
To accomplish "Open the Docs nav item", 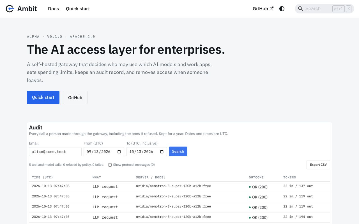I will coord(54,9).
